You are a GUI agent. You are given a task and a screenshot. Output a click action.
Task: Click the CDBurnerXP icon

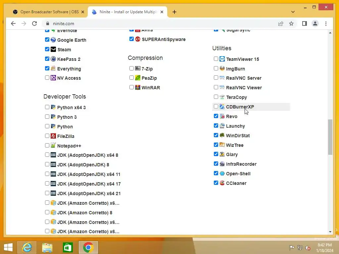tap(222, 106)
